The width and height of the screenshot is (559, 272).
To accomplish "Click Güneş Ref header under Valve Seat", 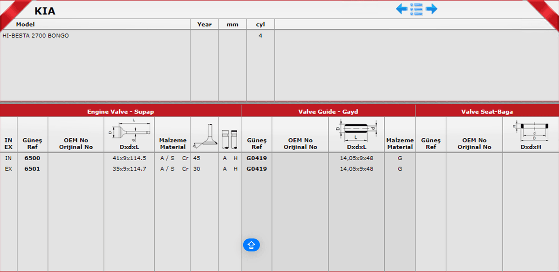I will coord(430,143).
